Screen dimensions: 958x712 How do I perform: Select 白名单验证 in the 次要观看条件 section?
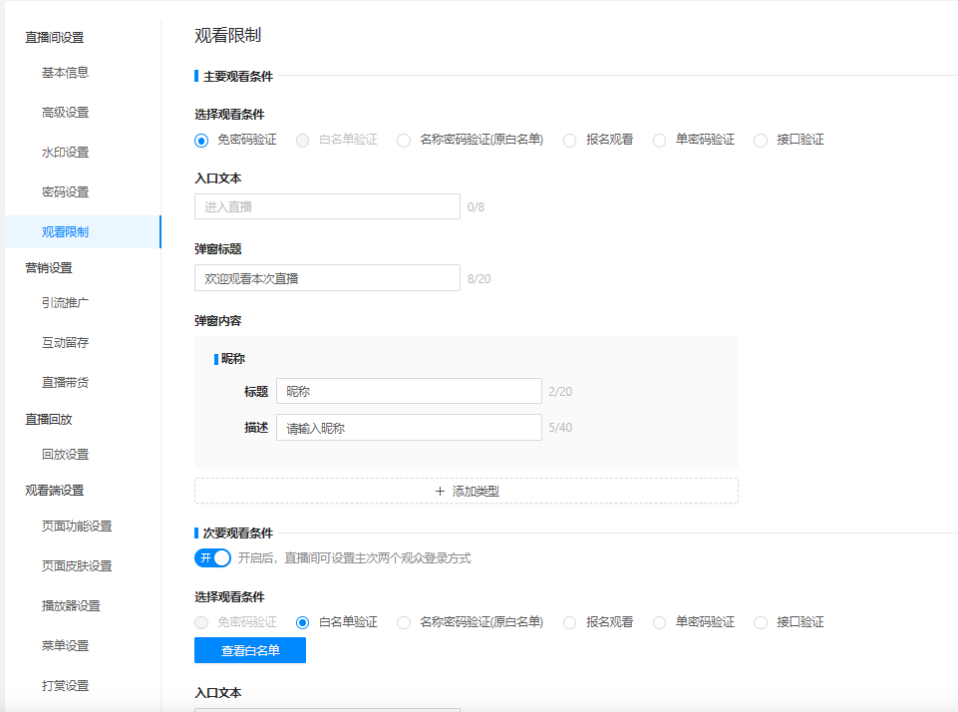(x=303, y=622)
